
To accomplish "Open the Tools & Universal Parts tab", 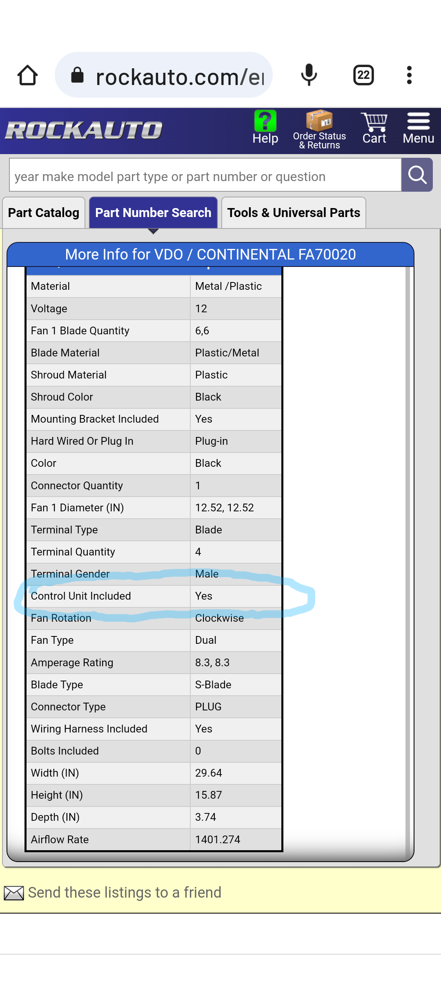I will coord(294,213).
